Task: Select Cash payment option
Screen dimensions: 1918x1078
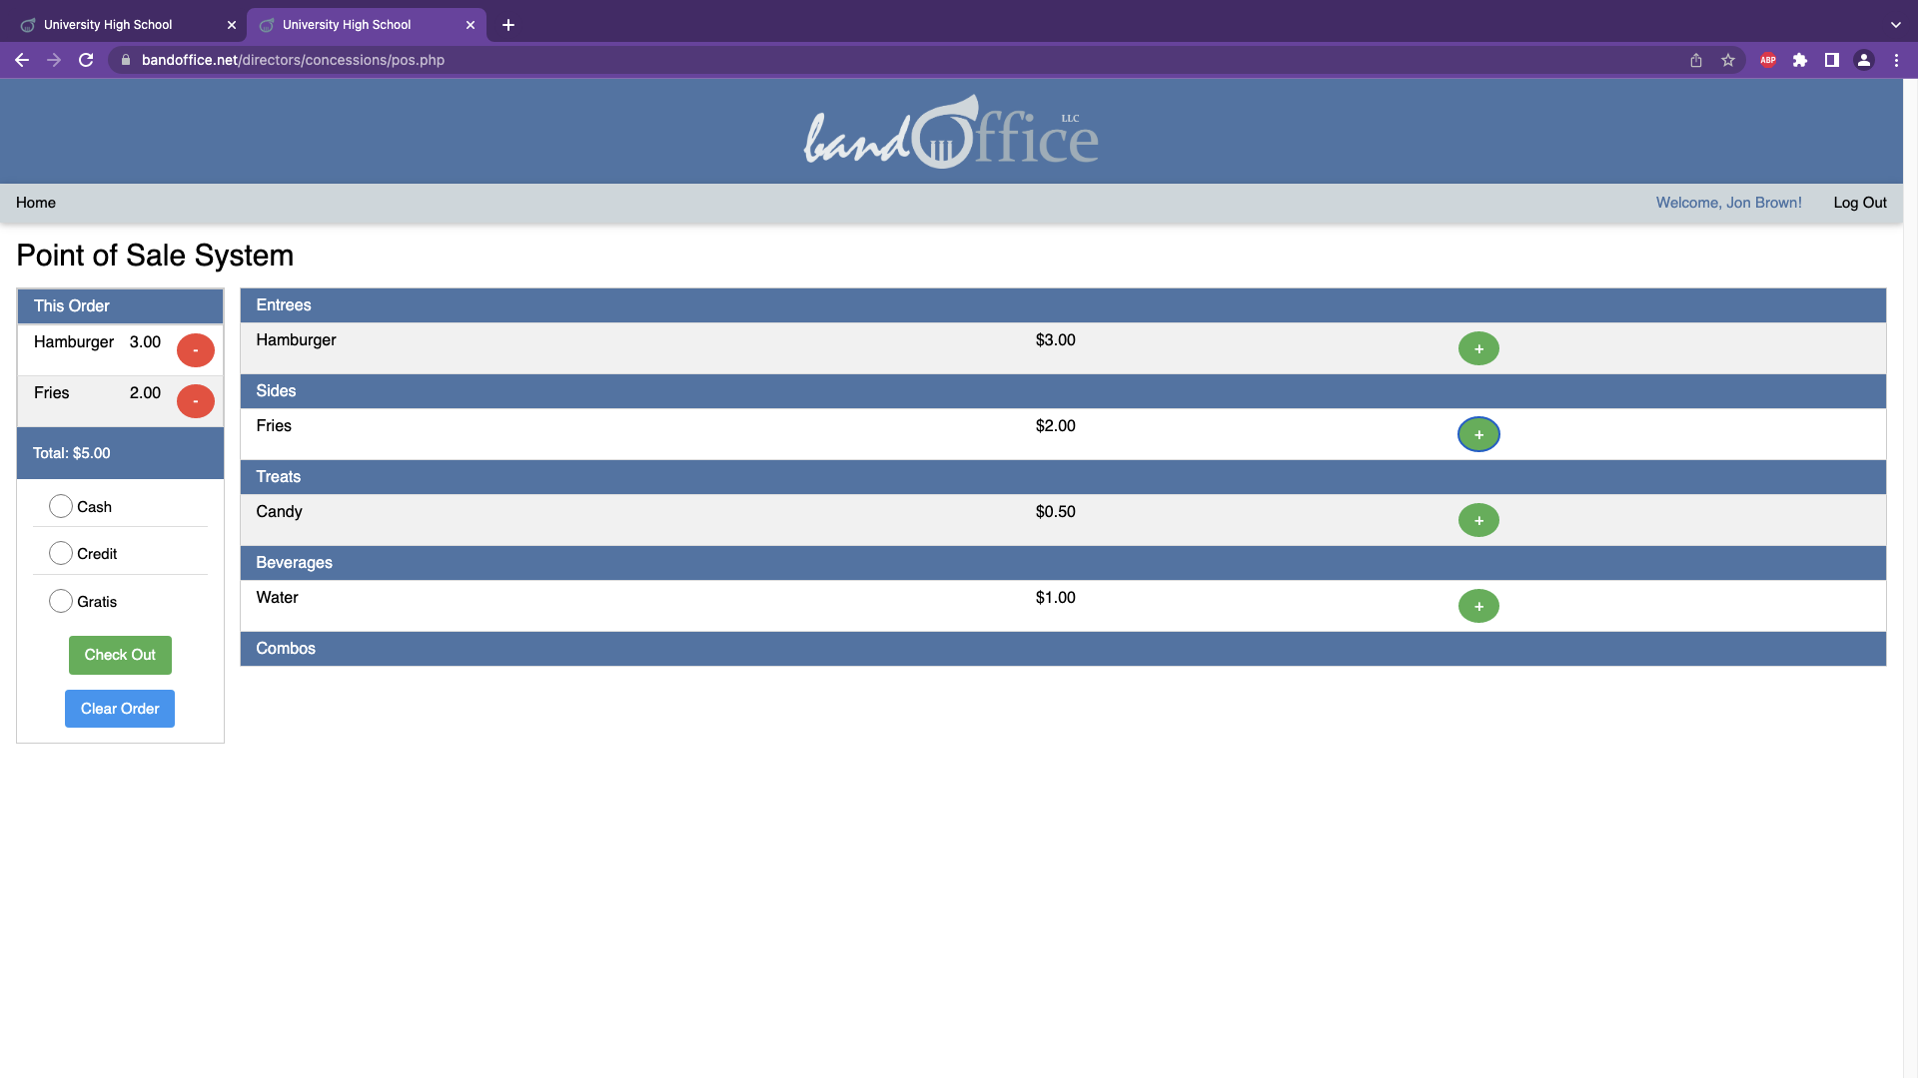Action: point(61,506)
